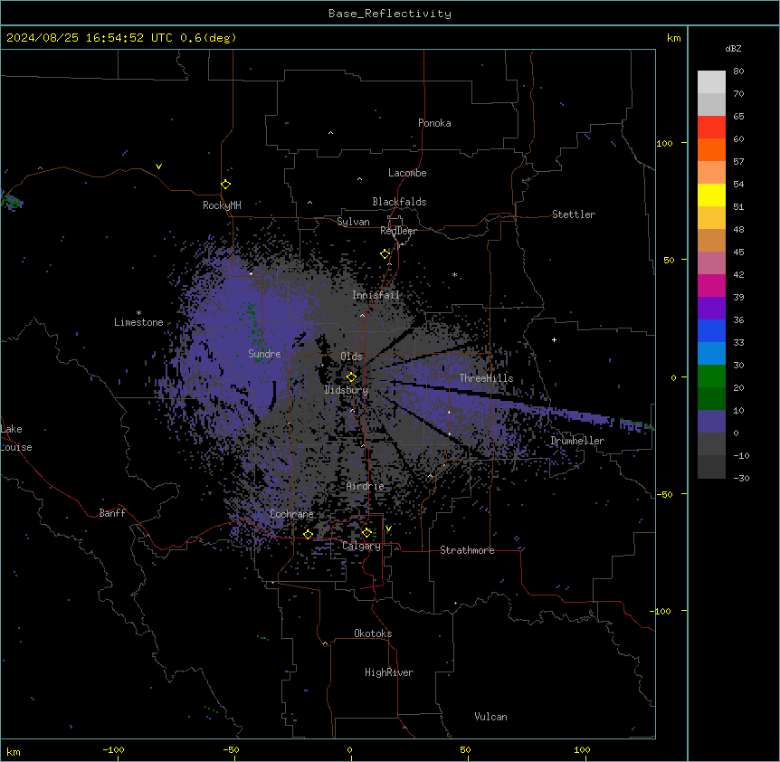The image size is (780, 762).
Task: Click the Stettler city label
Action: (574, 214)
